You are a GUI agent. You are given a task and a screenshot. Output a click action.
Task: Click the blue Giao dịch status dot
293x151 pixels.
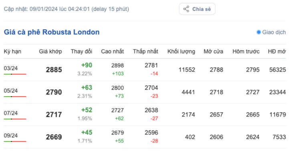(x=259, y=32)
